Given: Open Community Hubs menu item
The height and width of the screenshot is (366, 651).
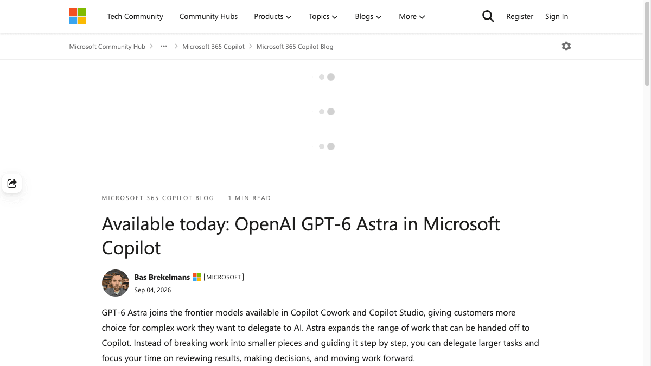Looking at the screenshot, I should click(208, 16).
